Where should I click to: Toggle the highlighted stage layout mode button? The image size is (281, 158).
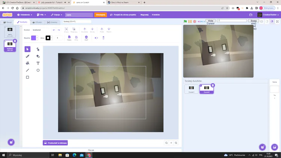272,21
